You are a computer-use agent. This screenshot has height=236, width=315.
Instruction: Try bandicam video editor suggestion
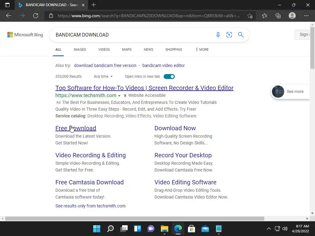(x=163, y=65)
